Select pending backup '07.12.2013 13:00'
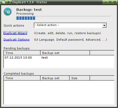 (x=18, y=58)
